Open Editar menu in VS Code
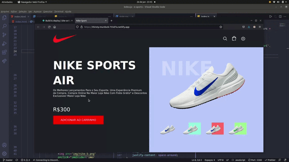The width and height of the screenshot is (289, 162). (x=14, y=11)
